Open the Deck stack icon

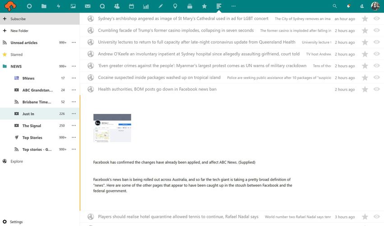pyautogui.click(x=190, y=6)
